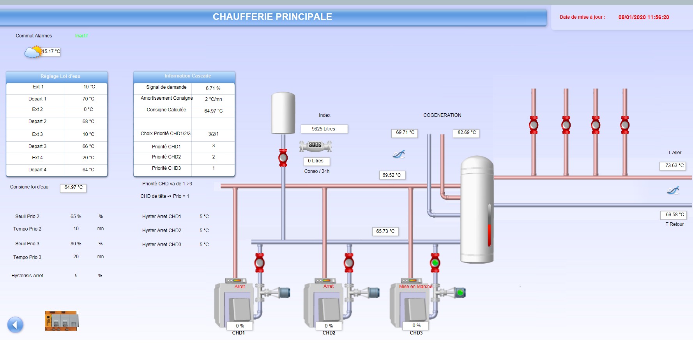
Task: Open the trend curve icon below T Aller
Action: pyautogui.click(x=673, y=190)
